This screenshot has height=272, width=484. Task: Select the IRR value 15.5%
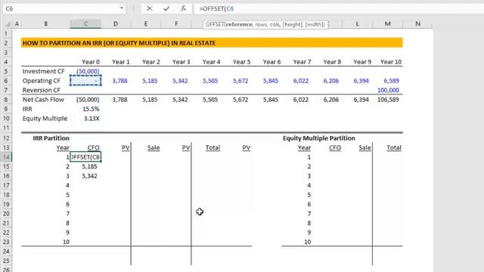pos(91,109)
